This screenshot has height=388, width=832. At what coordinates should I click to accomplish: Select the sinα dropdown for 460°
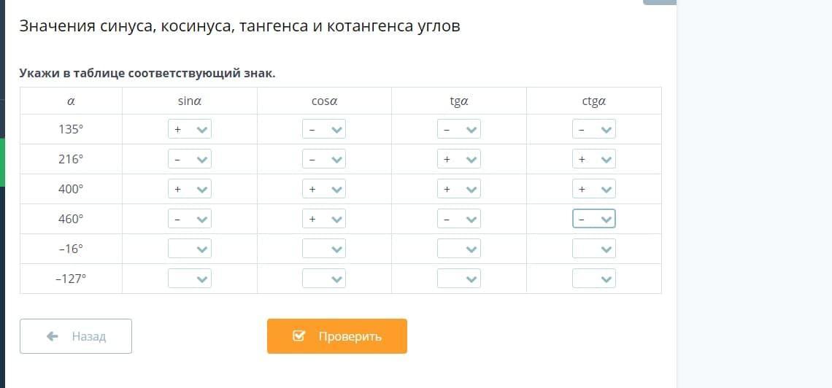tap(189, 220)
